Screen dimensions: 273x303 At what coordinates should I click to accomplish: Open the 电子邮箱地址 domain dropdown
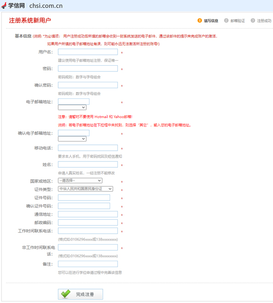(x=72, y=107)
